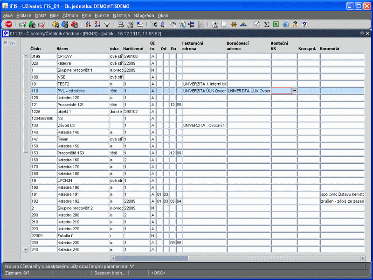Image resolution: width=373 pixels, height=280 pixels.
Task: Click the blue list-lines icon
Action: pos(192,24)
